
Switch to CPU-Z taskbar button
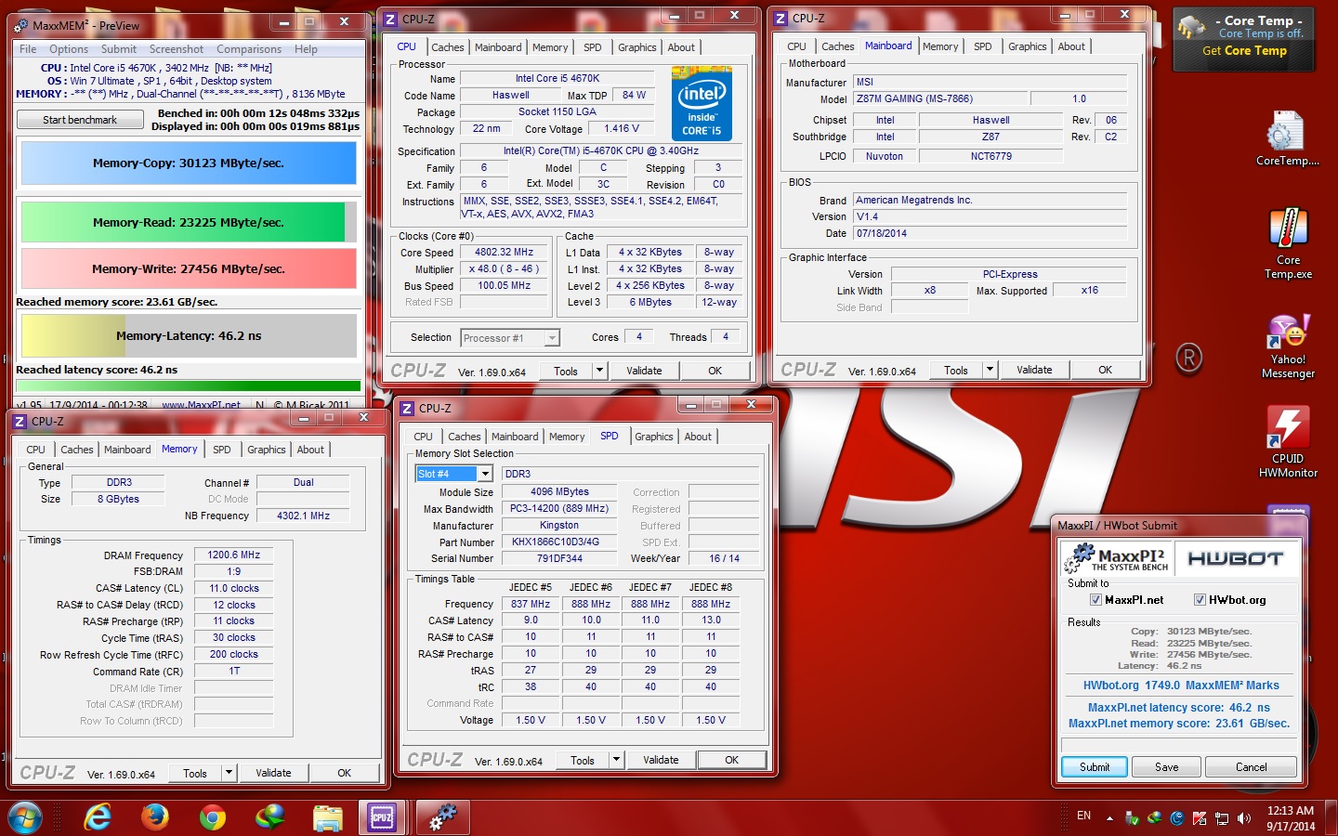coord(382,817)
